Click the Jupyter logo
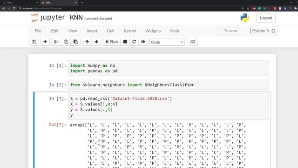 [48, 18]
